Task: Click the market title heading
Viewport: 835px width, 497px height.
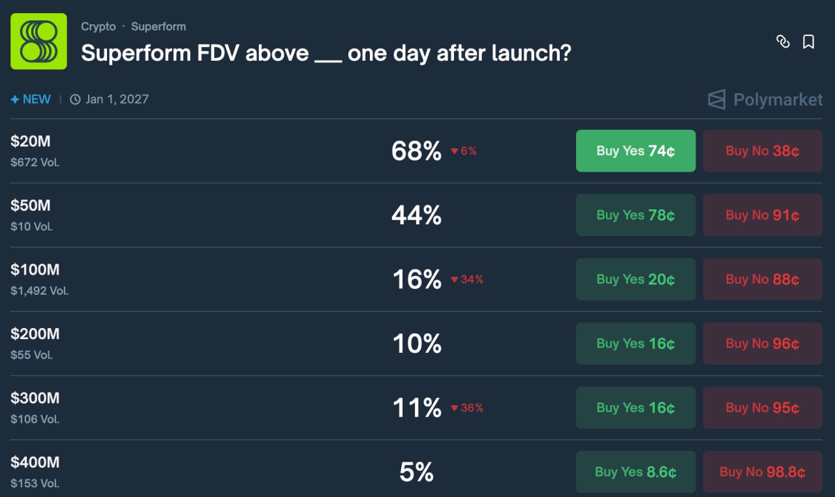Action: coord(326,53)
